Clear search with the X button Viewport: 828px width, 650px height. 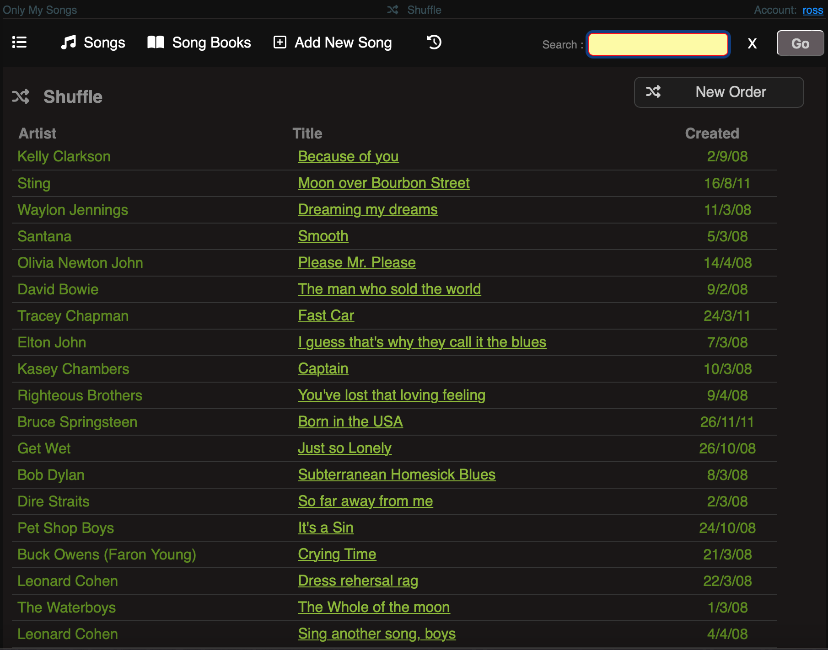point(752,44)
